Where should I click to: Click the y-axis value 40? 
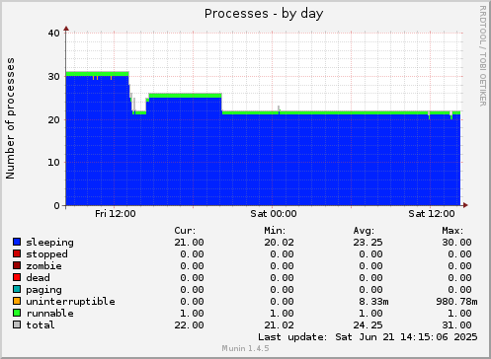(x=53, y=33)
